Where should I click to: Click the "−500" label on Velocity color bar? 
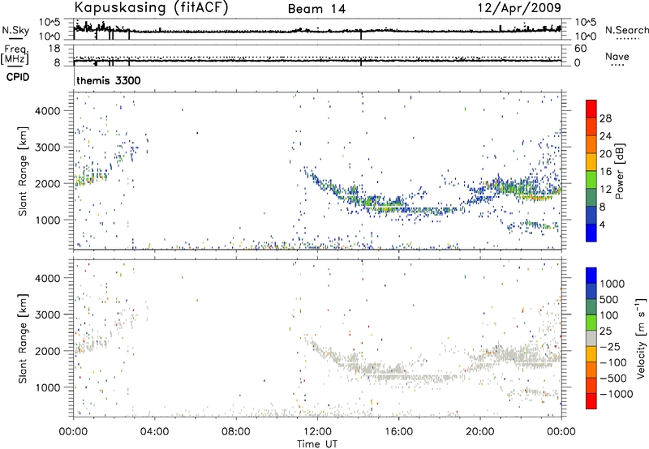pos(613,378)
